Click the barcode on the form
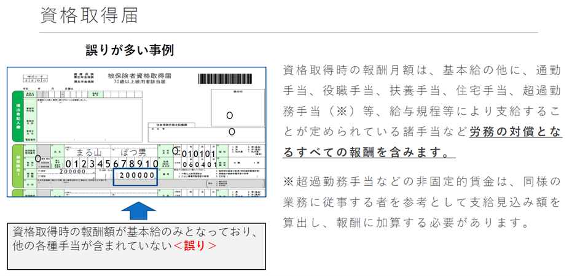This screenshot has height=276, width=572. (225, 79)
